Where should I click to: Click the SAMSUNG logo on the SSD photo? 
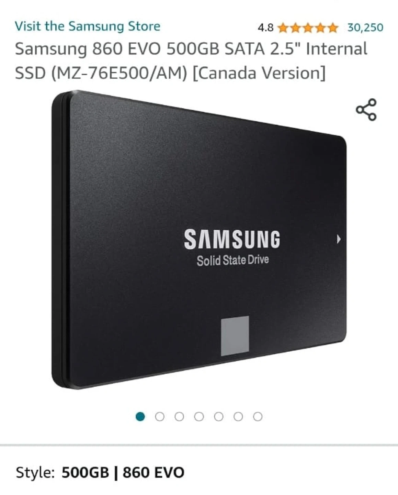[232, 240]
